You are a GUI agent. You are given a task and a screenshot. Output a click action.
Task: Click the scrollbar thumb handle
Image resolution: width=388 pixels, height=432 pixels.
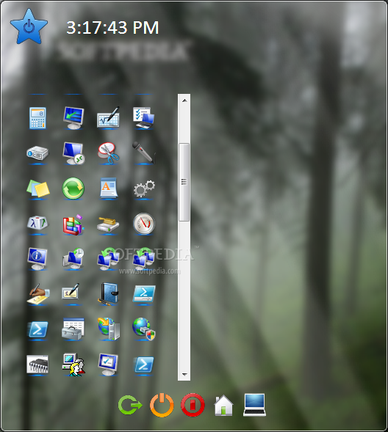point(184,182)
